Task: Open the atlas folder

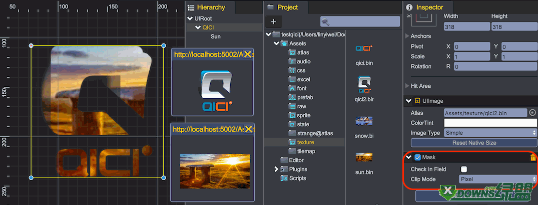Action: pyautogui.click(x=298, y=53)
